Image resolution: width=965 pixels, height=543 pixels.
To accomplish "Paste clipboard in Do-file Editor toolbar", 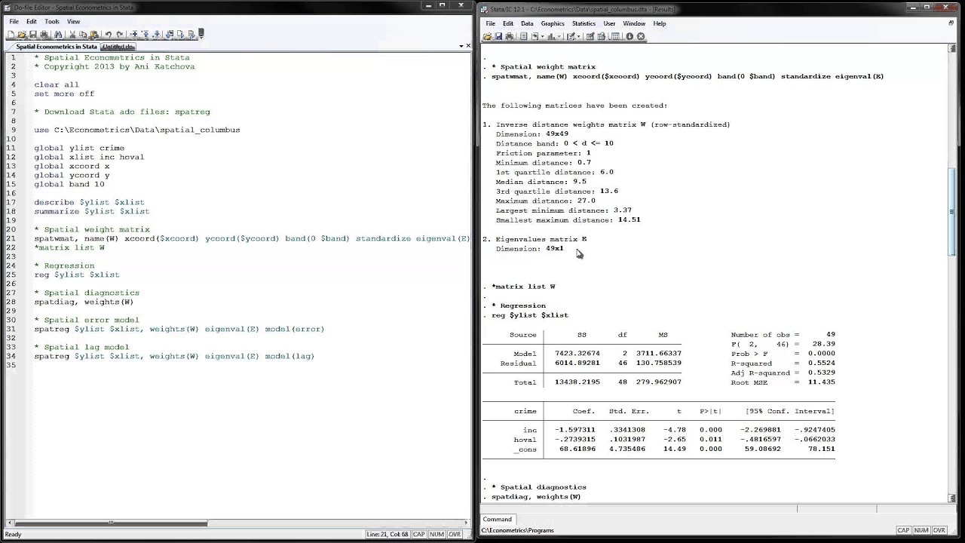I will pos(94,34).
